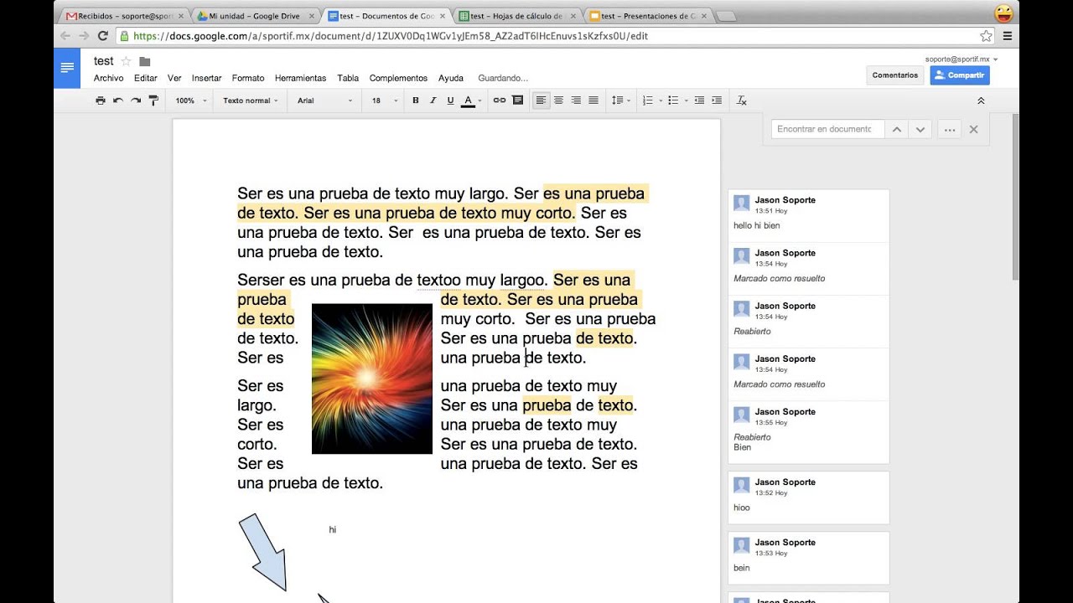Open the Ver menu
The height and width of the screenshot is (603, 1073).
[174, 78]
